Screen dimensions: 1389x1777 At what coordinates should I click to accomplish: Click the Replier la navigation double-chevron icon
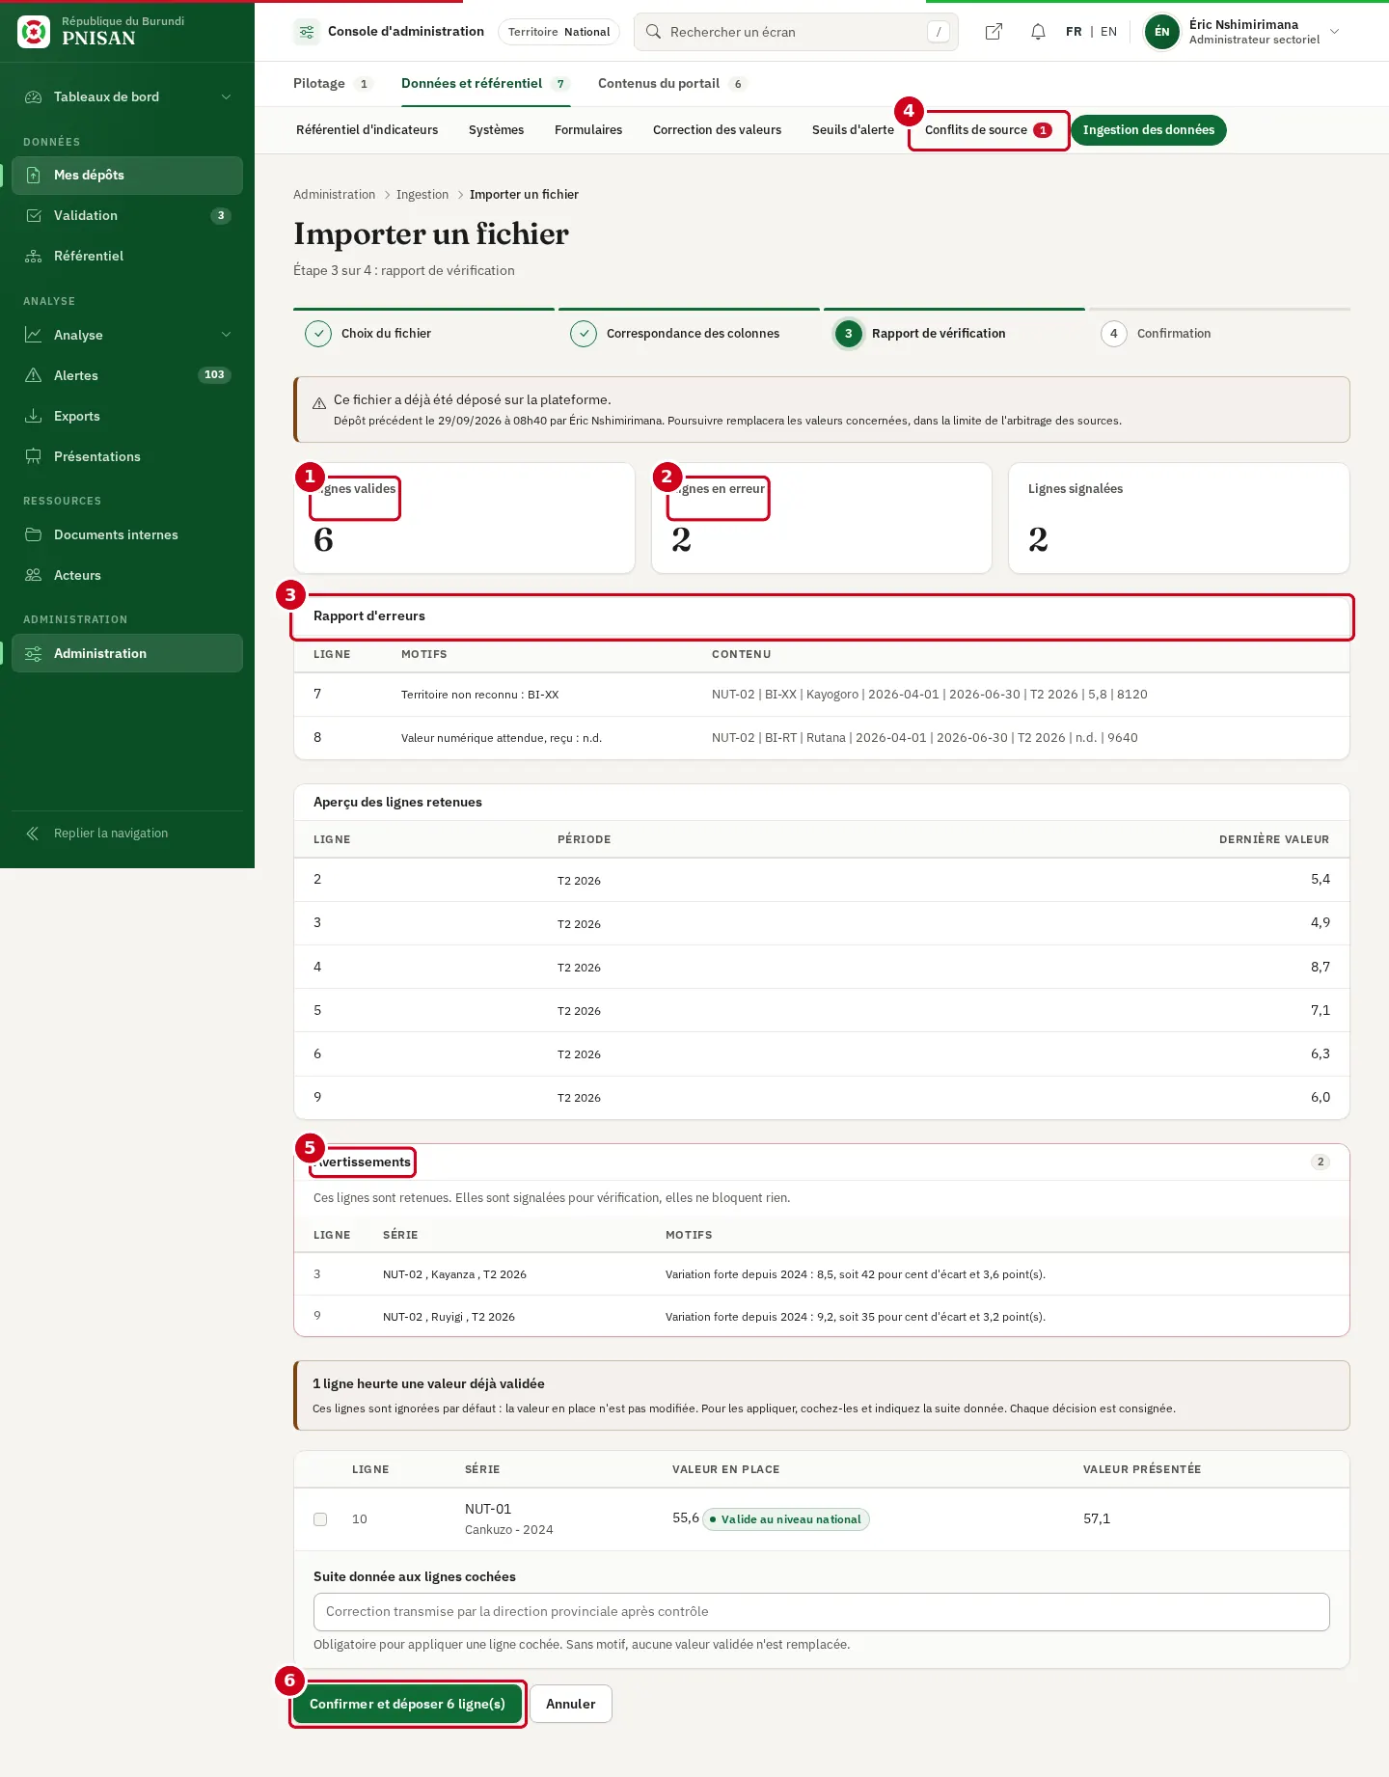[x=33, y=834]
